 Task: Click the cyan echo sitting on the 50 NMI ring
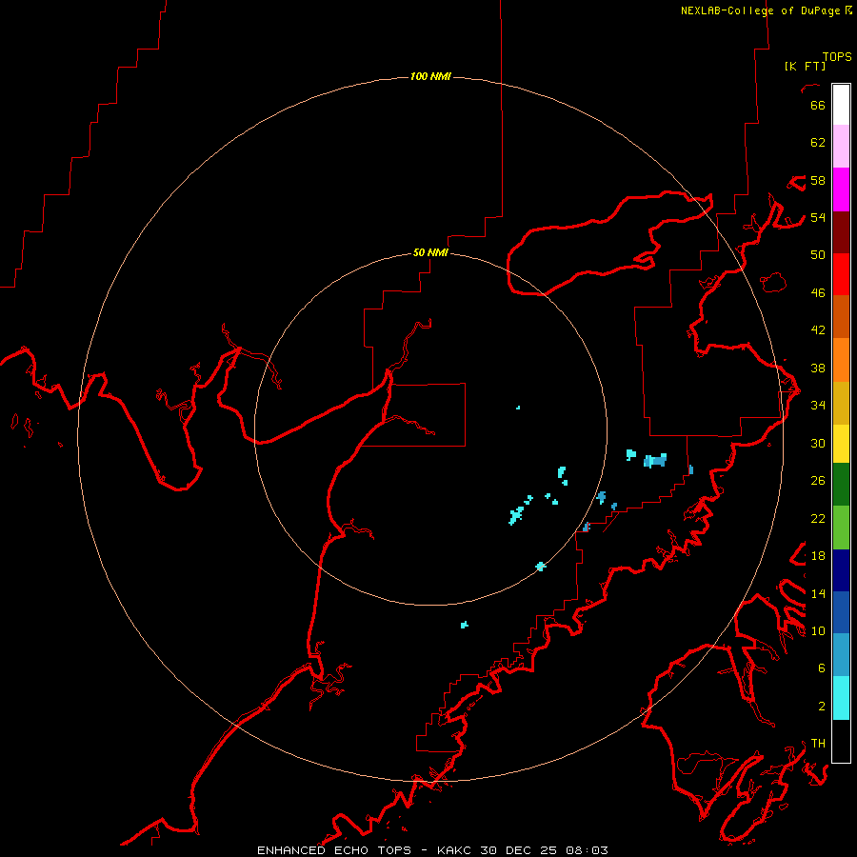(541, 567)
